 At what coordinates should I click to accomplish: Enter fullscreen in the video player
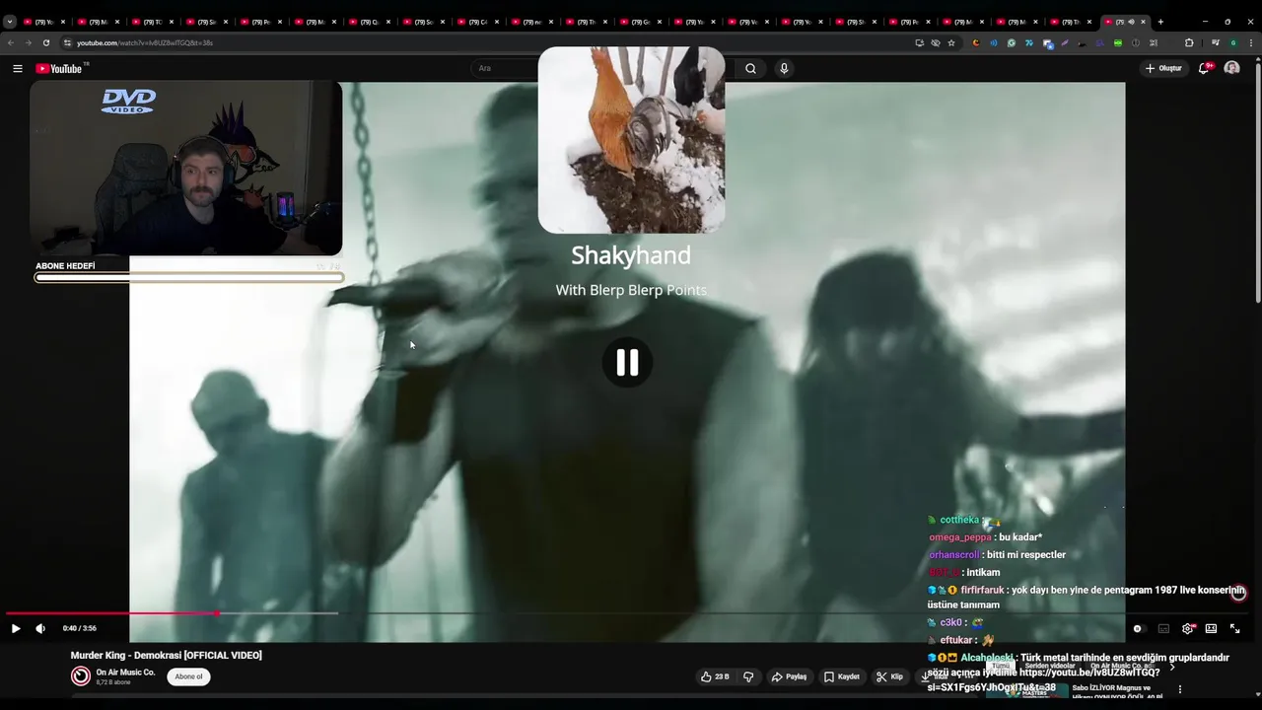point(1234,628)
